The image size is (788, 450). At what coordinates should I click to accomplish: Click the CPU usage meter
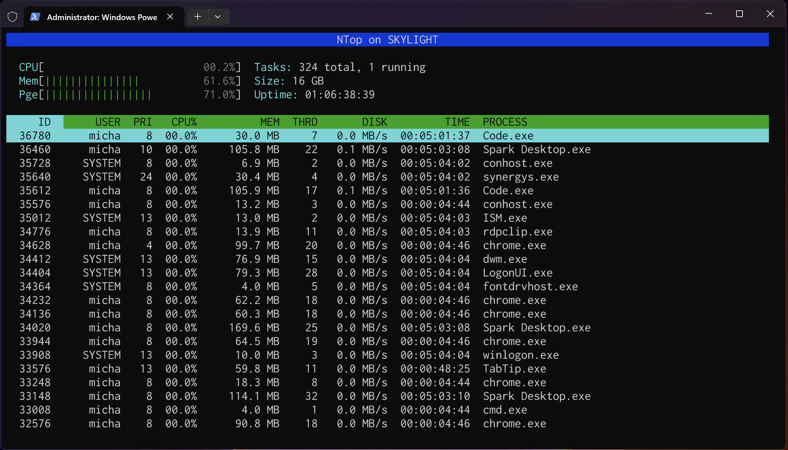130,67
